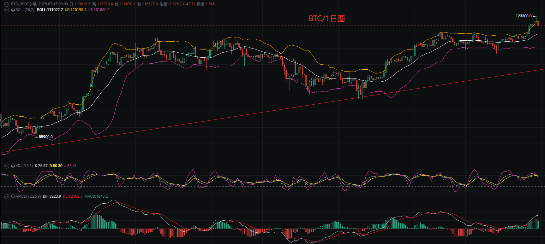Click the K:75.67 value
Screen dimensions: 545x244
[x=41, y=166]
